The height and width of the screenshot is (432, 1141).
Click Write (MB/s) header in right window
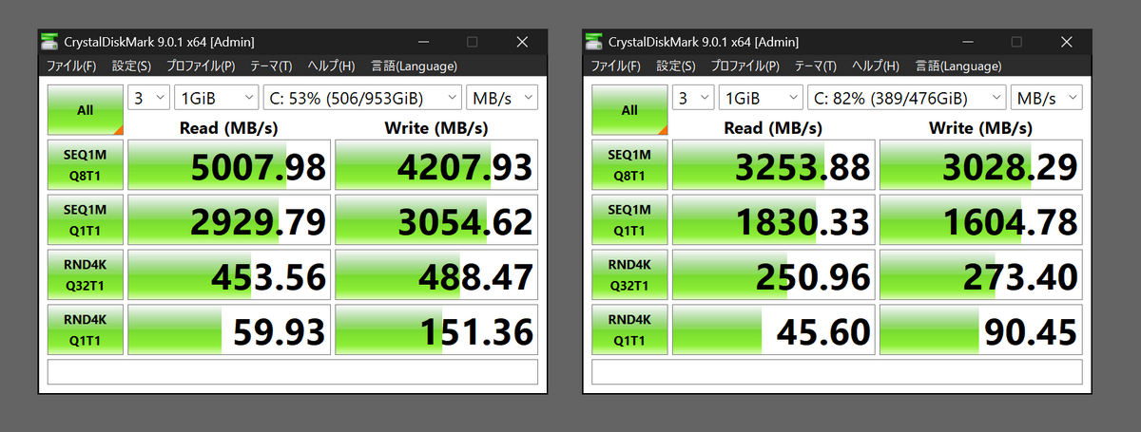point(980,127)
